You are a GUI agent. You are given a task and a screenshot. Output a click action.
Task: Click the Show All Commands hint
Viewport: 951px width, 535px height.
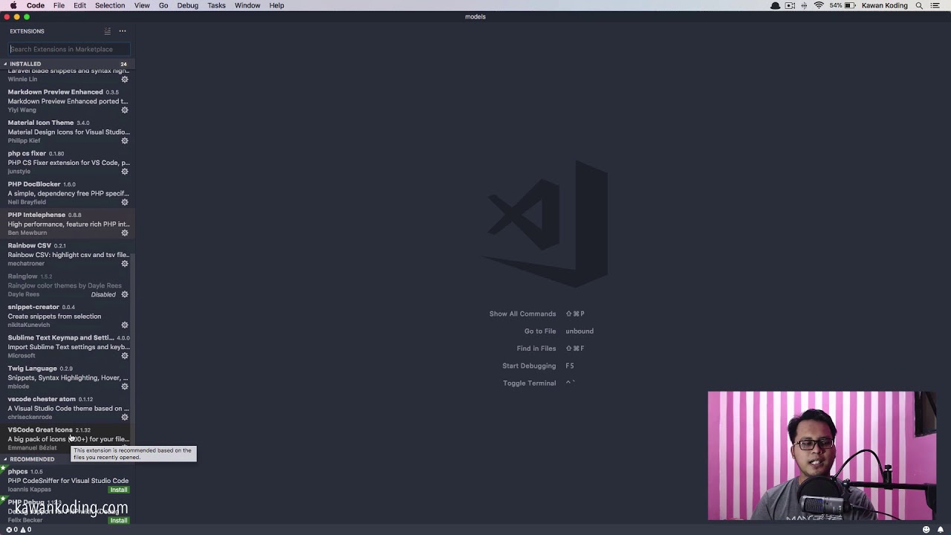522,314
